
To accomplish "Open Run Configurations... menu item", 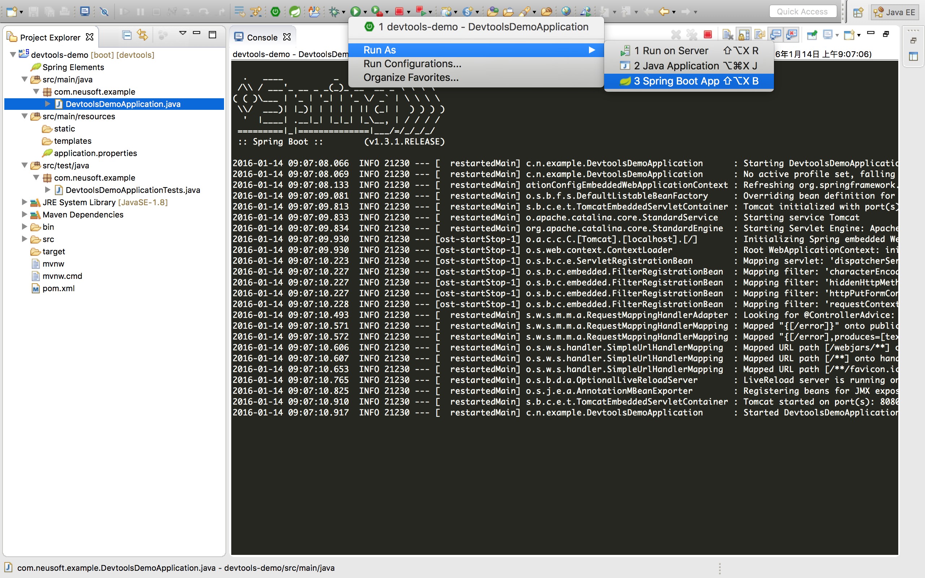I will pyautogui.click(x=476, y=64).
